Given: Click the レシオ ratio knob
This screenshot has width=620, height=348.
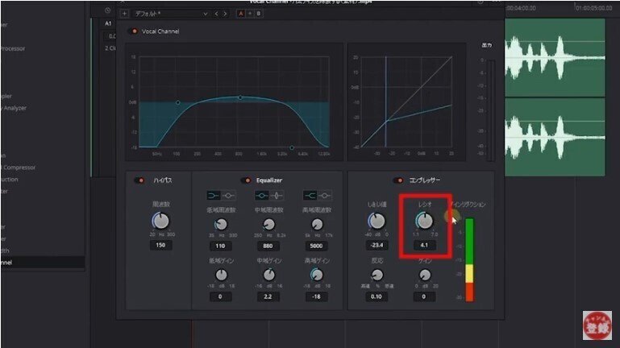Looking at the screenshot, I should point(425,221).
